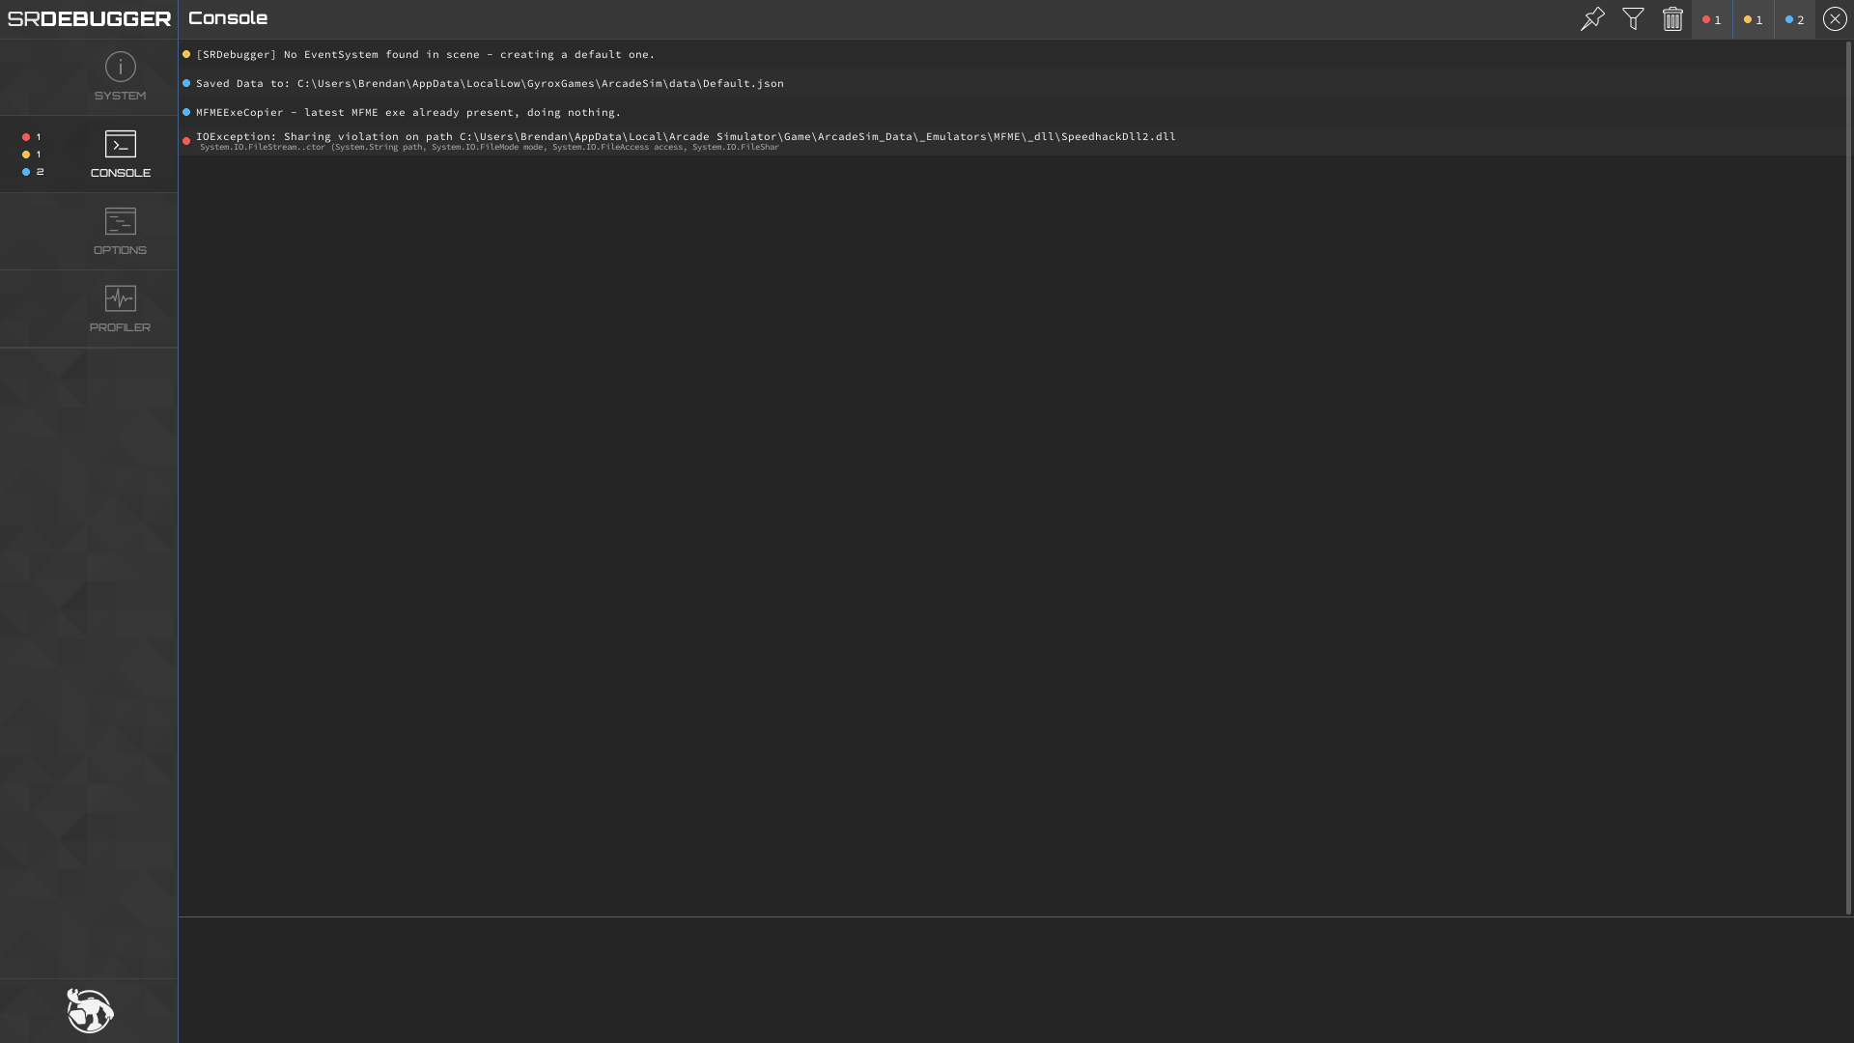Toggle error messages filter (red 1)

[1712, 19]
